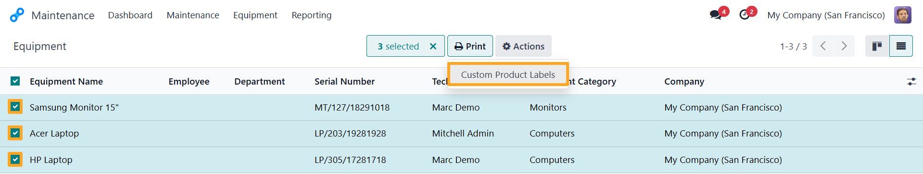The width and height of the screenshot is (923, 174).
Task: Open the Dashboard menu
Action: tap(130, 15)
